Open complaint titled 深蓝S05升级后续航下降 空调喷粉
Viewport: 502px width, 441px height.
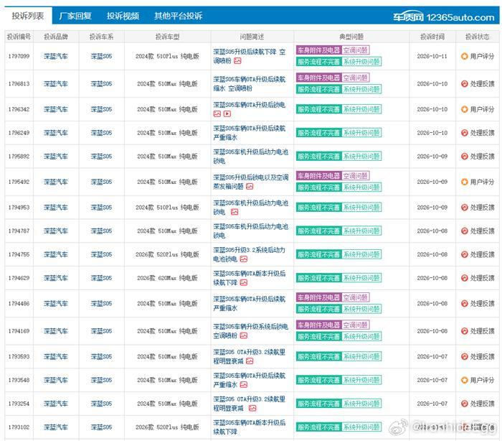(249, 56)
